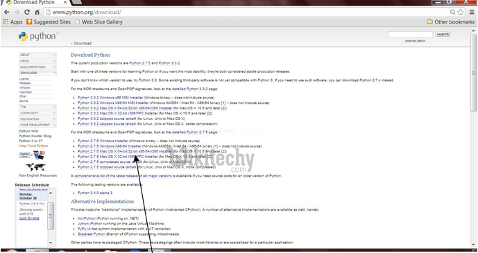Open the Python 2 or 3? link

pyautogui.click(x=31, y=141)
